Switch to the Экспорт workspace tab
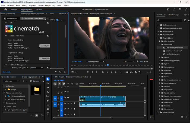 point(39,9)
